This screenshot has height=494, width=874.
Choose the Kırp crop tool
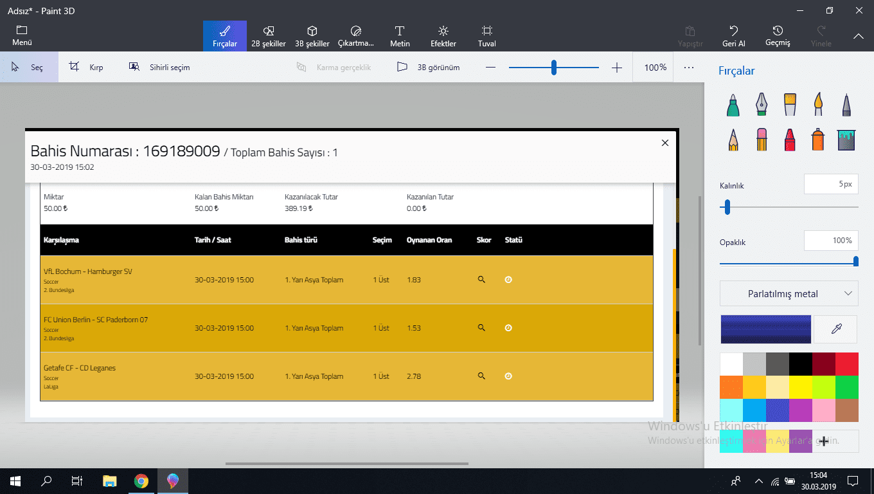(87, 67)
